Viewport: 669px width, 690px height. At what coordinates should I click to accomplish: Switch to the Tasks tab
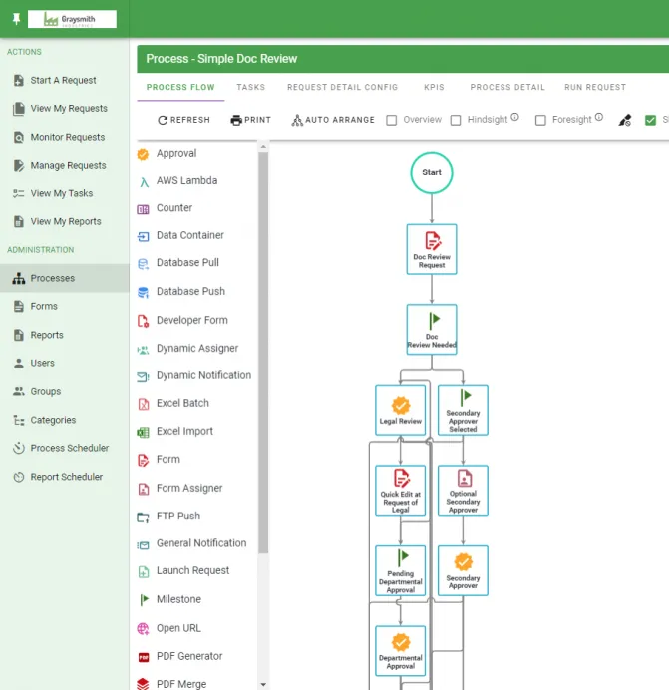pos(251,88)
